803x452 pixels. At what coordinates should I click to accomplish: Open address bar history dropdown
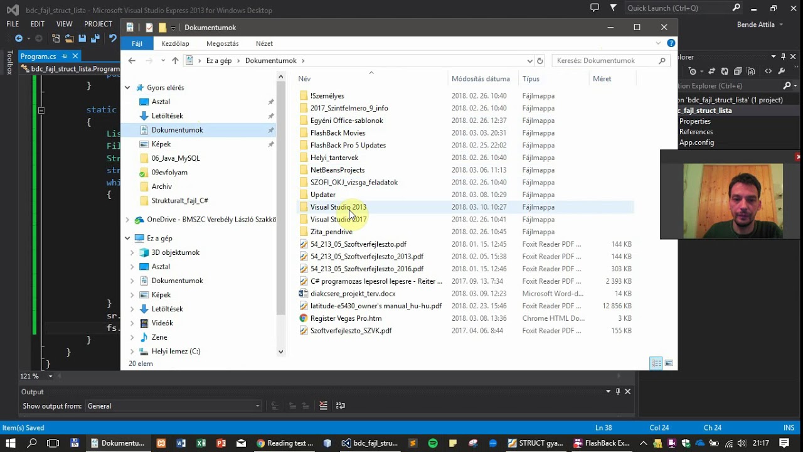[x=530, y=61]
